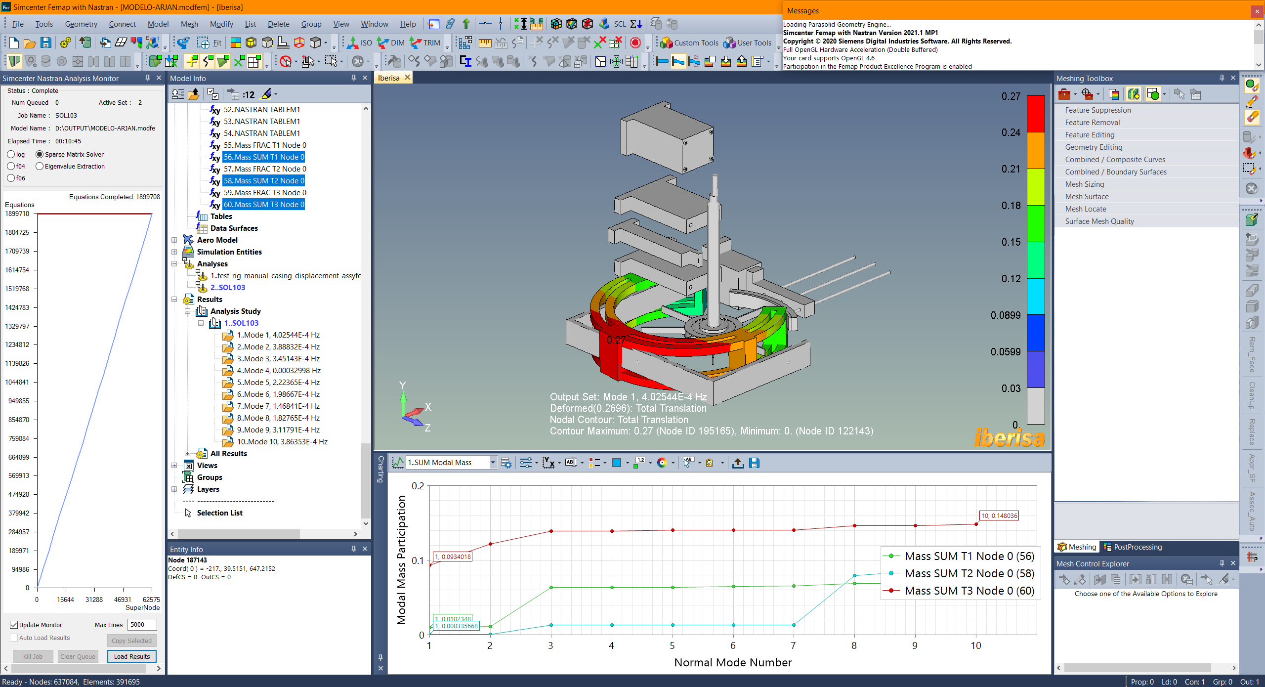
Task: Click the Copy Selected button
Action: [131, 641]
